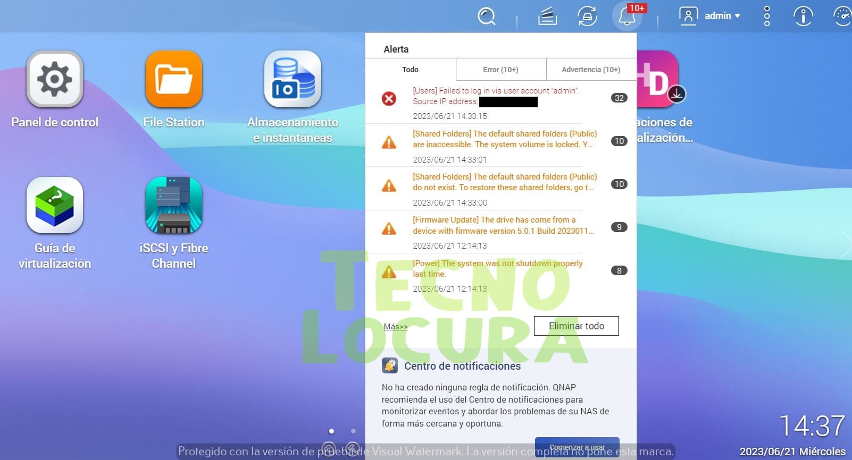
Task: Open the dashboard gauge icon
Action: [842, 16]
